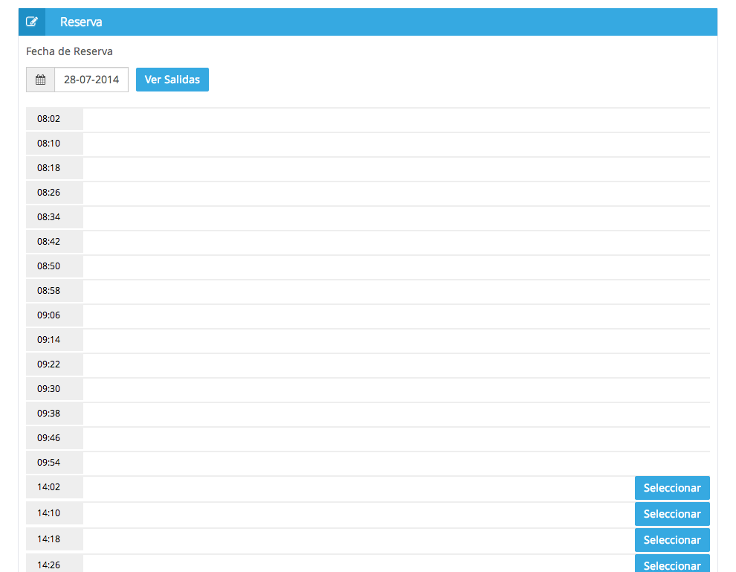Image resolution: width=736 pixels, height=572 pixels.
Task: Click the 09:06 time slot label
Action: click(49, 315)
